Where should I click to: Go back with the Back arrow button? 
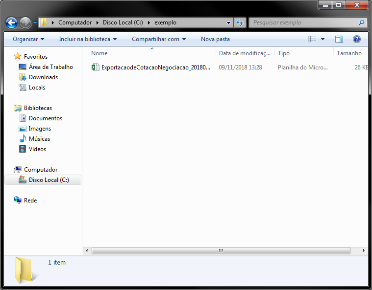tap(11, 22)
